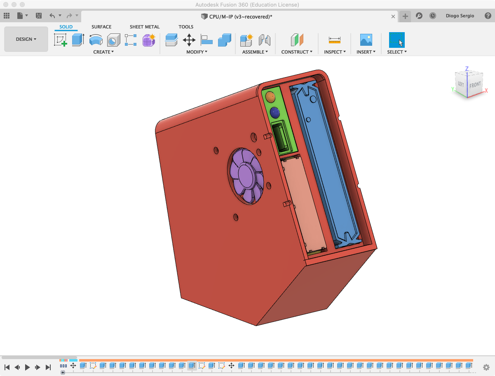Screen dimensions: 495x376
Task: Close the CPU/M-IP document tab
Action: tap(393, 16)
